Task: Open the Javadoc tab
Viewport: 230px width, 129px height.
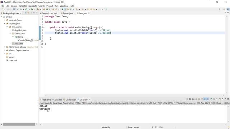Action: [57, 100]
